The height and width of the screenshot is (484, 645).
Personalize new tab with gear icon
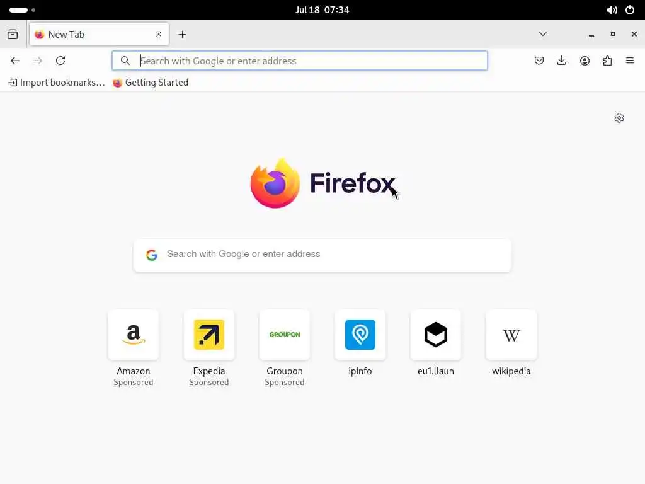click(619, 118)
